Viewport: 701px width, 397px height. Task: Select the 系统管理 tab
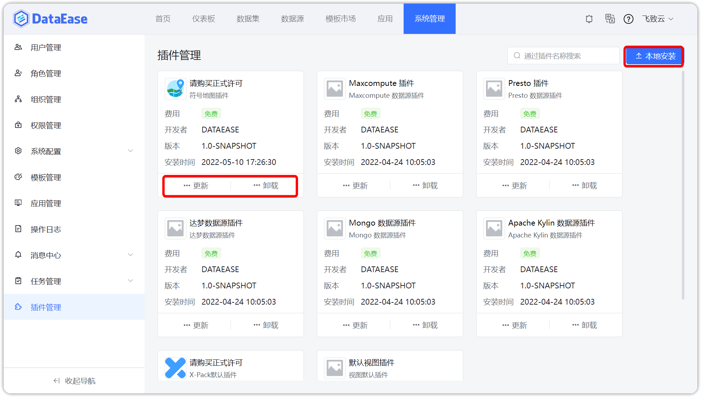(x=430, y=19)
